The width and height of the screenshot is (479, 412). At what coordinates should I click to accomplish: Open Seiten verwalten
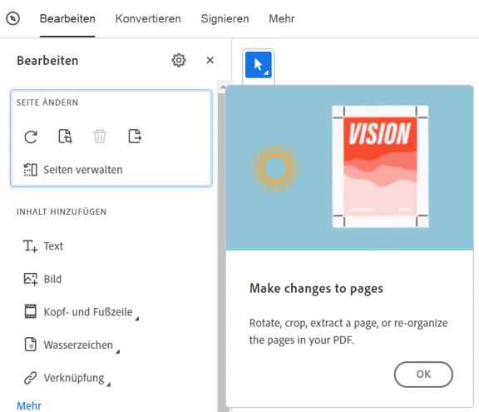(73, 170)
